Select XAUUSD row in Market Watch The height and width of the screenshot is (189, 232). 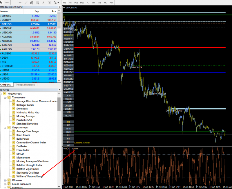(28, 49)
